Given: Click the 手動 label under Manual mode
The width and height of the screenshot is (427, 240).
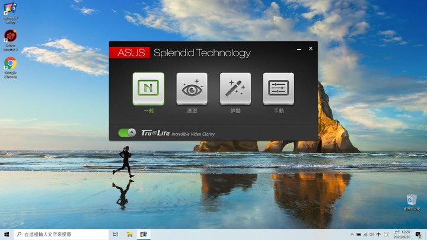Looking at the screenshot, I should pos(279,111).
